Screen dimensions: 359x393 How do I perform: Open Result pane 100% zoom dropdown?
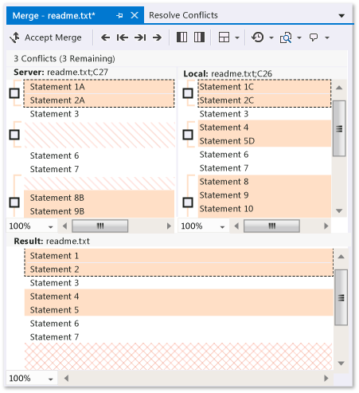50,379
